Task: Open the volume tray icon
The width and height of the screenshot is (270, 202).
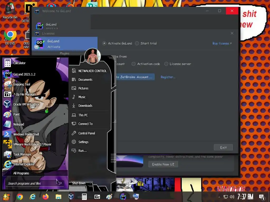Action: [232, 197]
